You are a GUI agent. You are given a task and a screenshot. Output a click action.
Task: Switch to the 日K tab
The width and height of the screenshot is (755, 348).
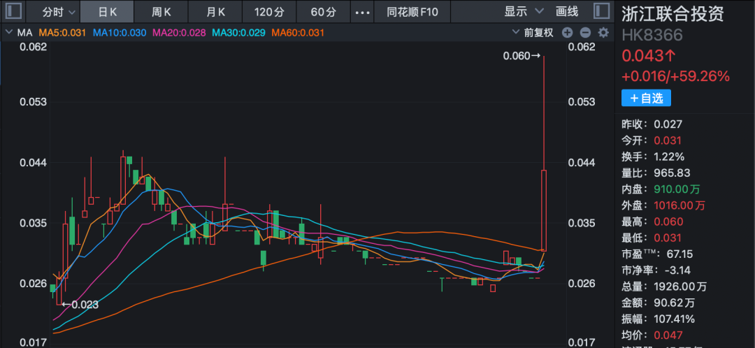pos(107,12)
